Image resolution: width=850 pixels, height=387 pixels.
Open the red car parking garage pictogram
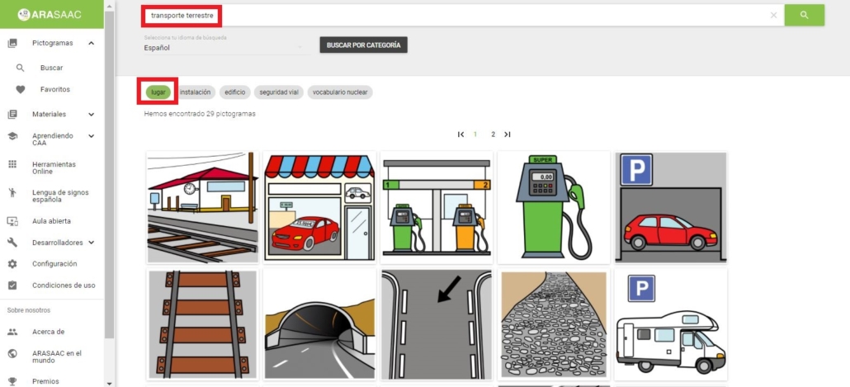tap(671, 208)
